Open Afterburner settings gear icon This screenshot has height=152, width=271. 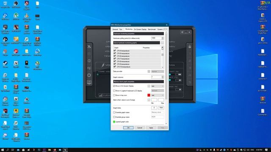point(89,75)
